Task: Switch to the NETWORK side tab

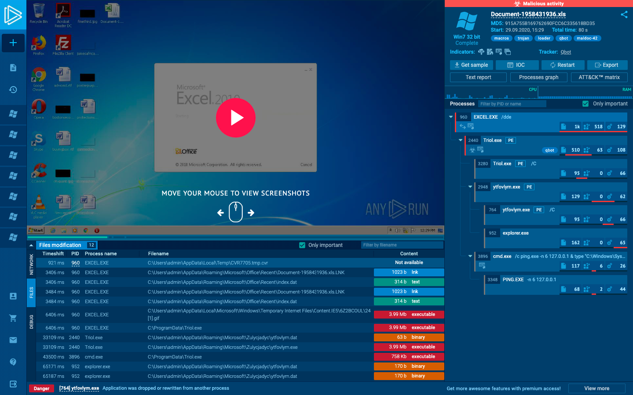Action: (31, 265)
